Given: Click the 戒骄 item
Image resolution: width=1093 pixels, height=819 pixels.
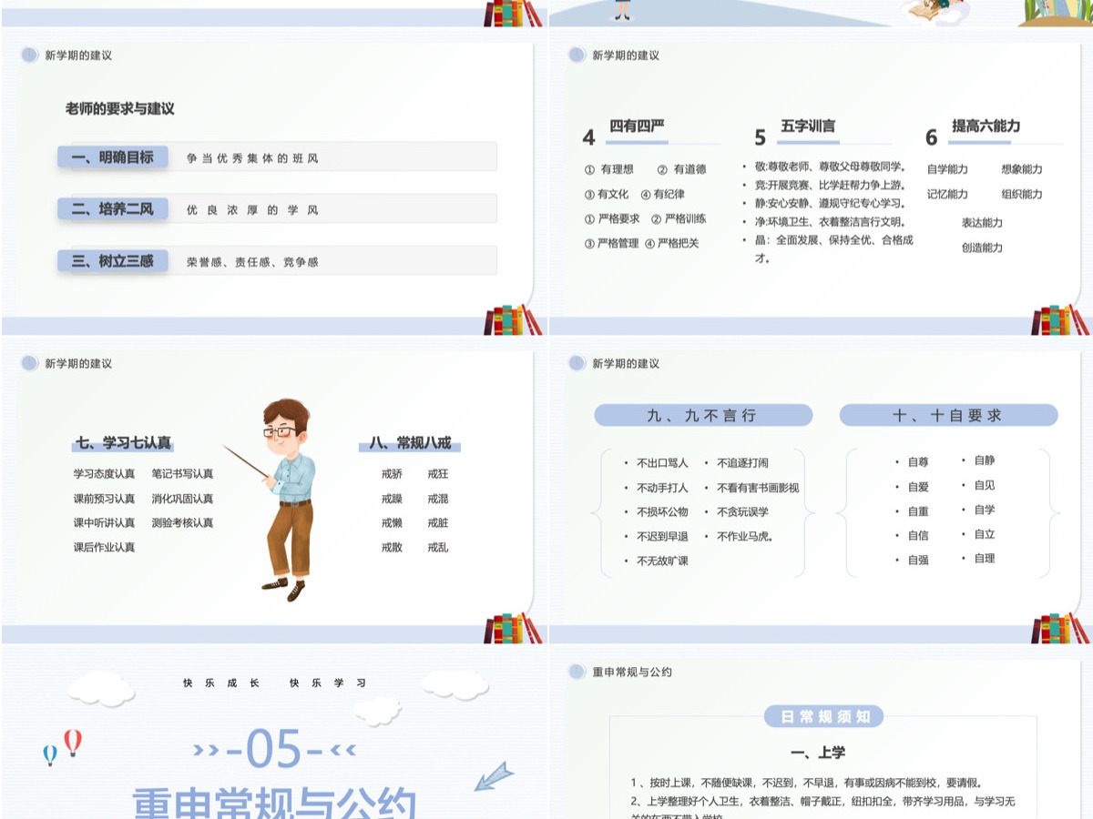Looking at the screenshot, I should pyautogui.click(x=392, y=473).
